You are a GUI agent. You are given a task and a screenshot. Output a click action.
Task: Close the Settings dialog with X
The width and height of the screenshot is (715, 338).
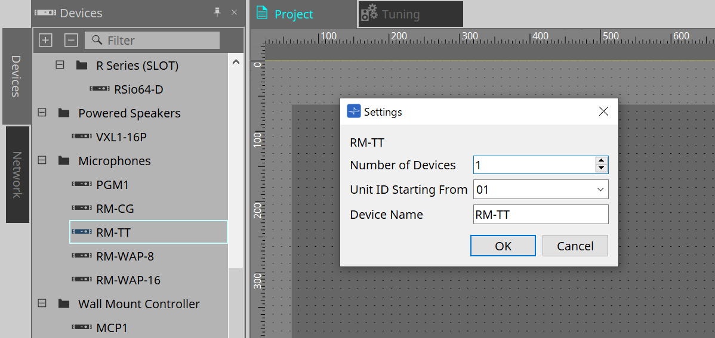(603, 111)
